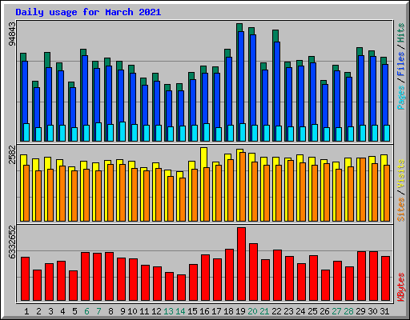Click the red KBytes bar for day 1
Image resolution: width=410 pixels, height=320 pixels.
coord(25,279)
